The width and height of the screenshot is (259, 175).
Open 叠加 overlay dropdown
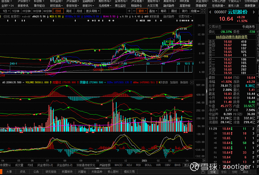pyautogui.click(x=153, y=11)
